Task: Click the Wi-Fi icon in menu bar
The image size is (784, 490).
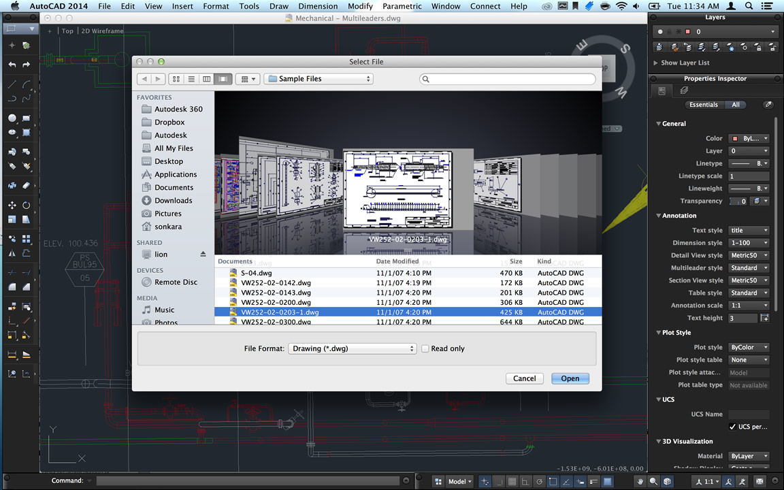Action: click(621, 6)
